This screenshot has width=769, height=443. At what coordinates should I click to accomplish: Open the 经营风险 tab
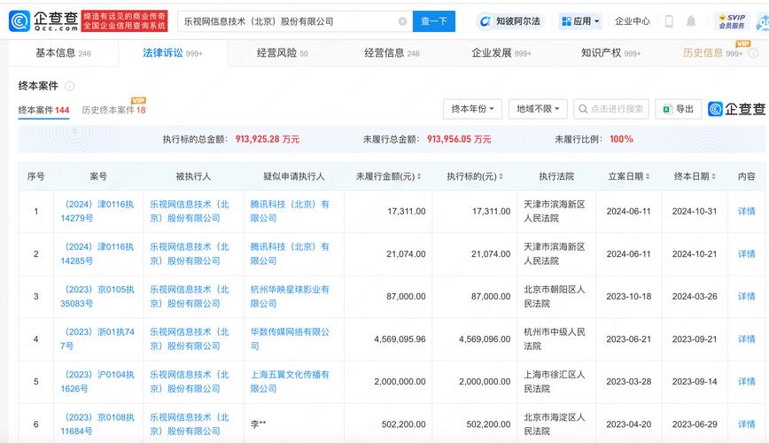point(283,53)
